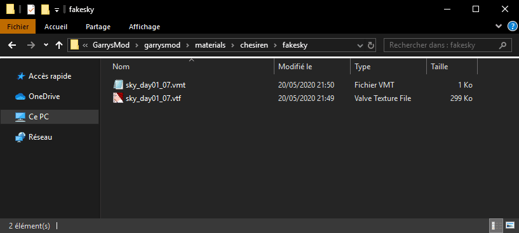Click the OneDrive cloud icon
Screen dimensions: 519x233
20,97
